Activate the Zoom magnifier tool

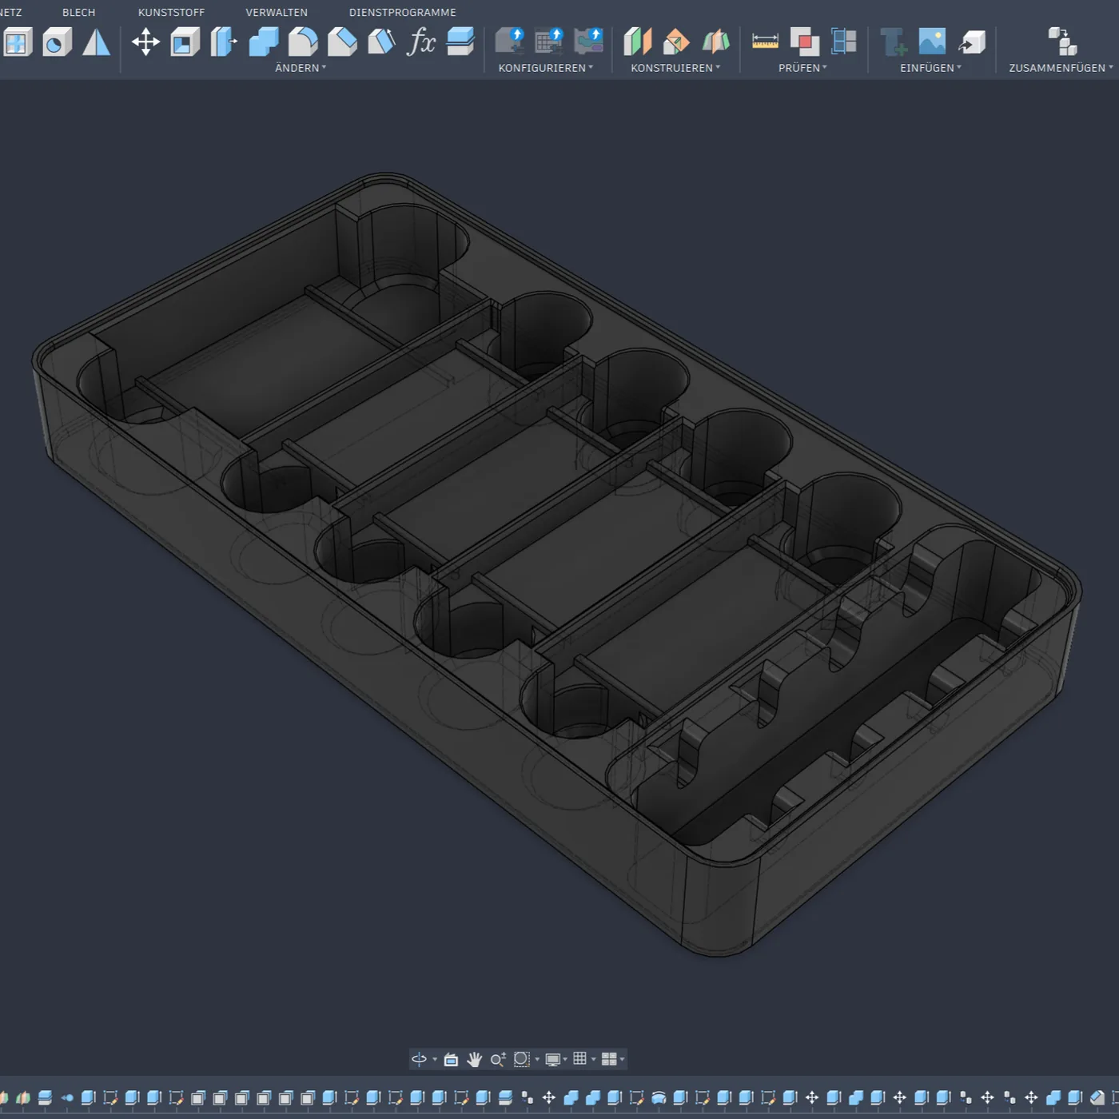point(497,1059)
